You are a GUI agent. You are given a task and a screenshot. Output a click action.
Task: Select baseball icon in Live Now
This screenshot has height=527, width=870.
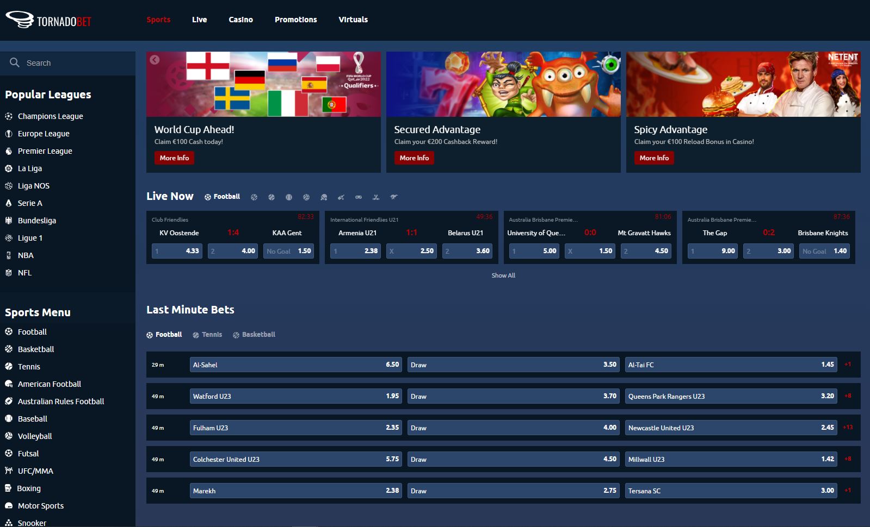[x=289, y=197]
